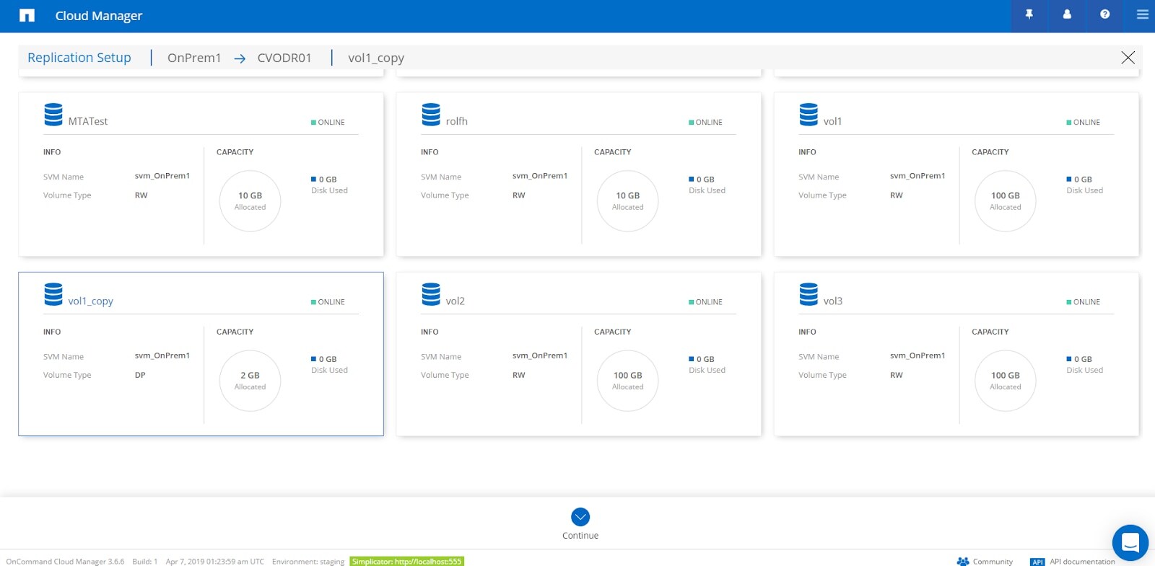Click the vol1_copy breadcrumb text
1155x566 pixels.
click(376, 58)
